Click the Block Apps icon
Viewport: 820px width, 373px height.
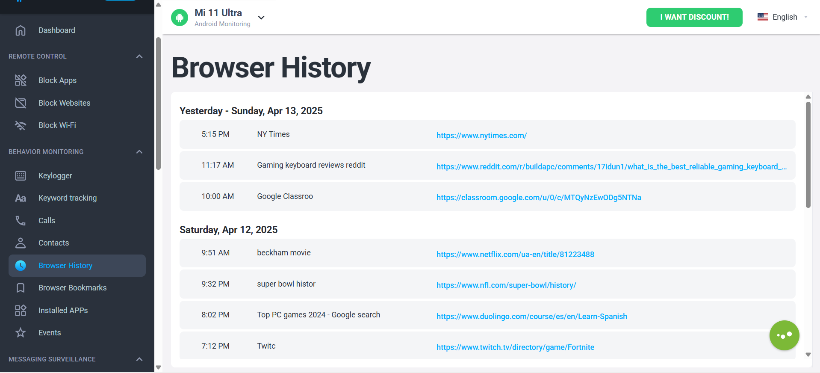click(21, 80)
